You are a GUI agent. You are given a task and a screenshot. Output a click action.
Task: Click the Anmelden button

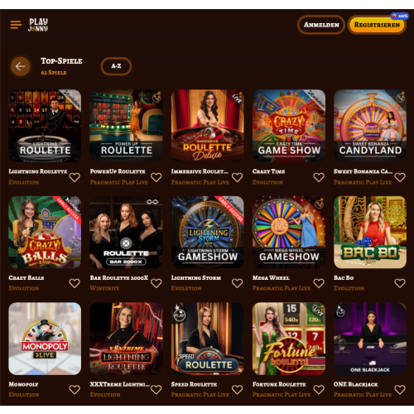pos(321,25)
